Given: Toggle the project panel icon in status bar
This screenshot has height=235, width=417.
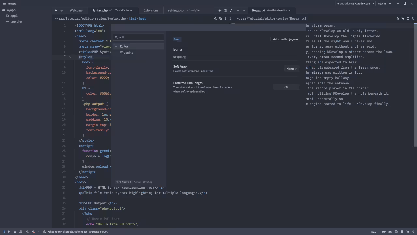Looking at the screenshot, I should pyautogui.click(x=4, y=232).
